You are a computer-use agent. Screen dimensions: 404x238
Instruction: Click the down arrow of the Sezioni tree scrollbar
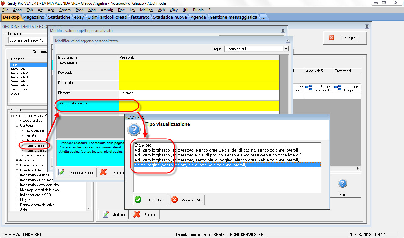pyautogui.click(x=89, y=208)
